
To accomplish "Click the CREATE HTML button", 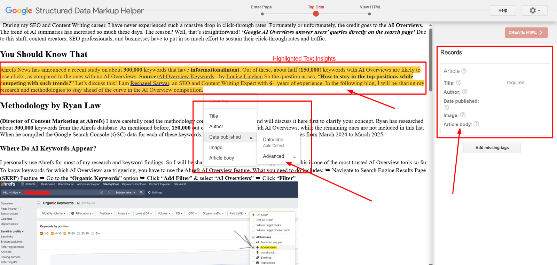I will (526, 32).
